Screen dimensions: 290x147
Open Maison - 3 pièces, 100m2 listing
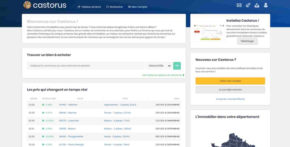118,129
